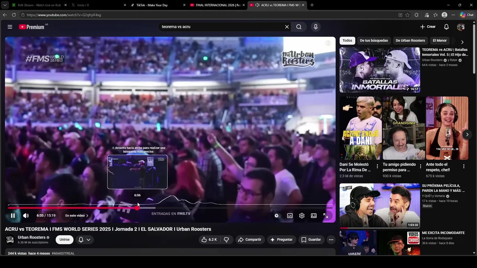Open options for 'Ante todo el respeto' short

tap(464, 166)
